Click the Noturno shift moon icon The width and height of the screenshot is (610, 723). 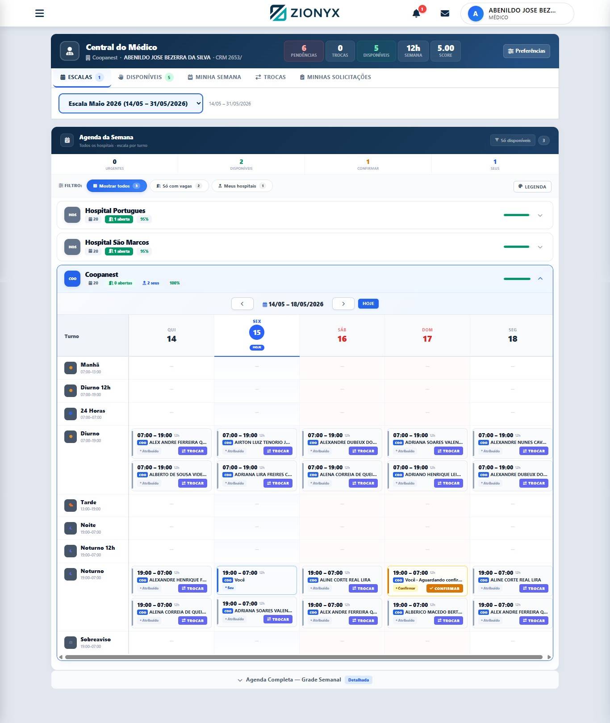click(x=71, y=574)
